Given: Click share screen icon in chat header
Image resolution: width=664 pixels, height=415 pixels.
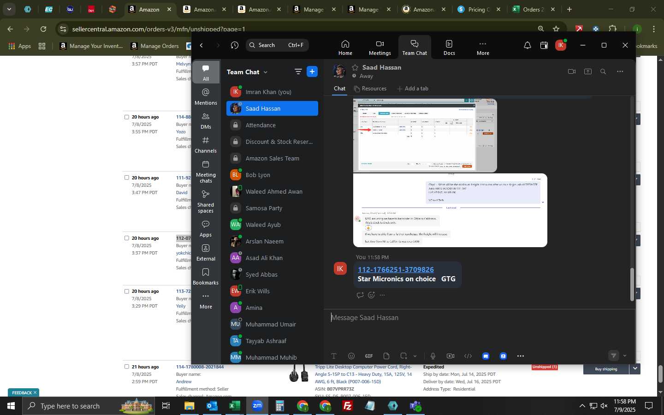Looking at the screenshot, I should [x=587, y=71].
